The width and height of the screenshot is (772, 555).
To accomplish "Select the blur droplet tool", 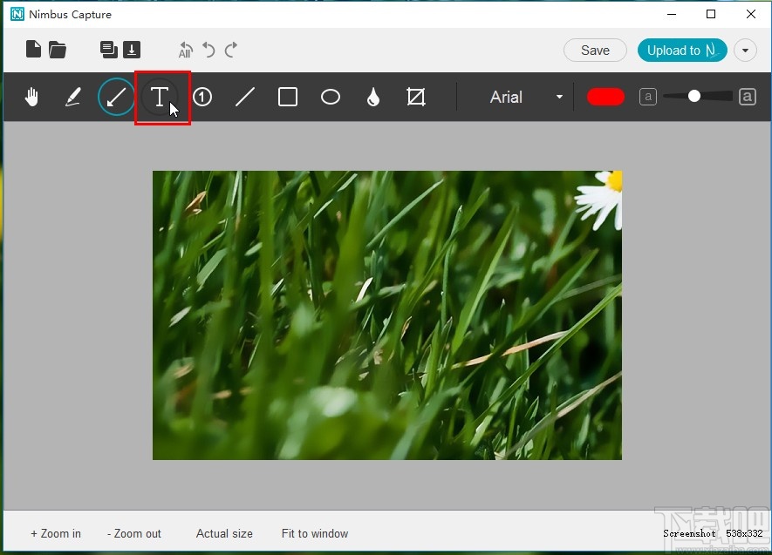I will point(373,97).
